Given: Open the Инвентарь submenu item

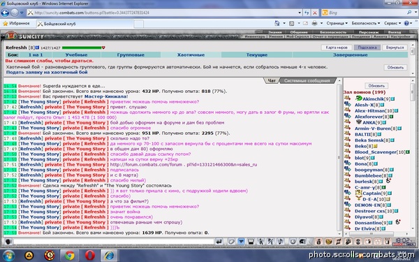Looking at the screenshot, I should pyautogui.click(x=255, y=36).
